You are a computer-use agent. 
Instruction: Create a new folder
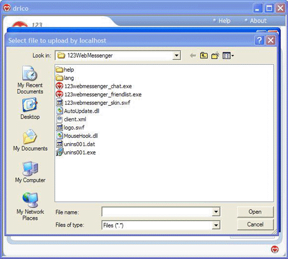pos(215,55)
